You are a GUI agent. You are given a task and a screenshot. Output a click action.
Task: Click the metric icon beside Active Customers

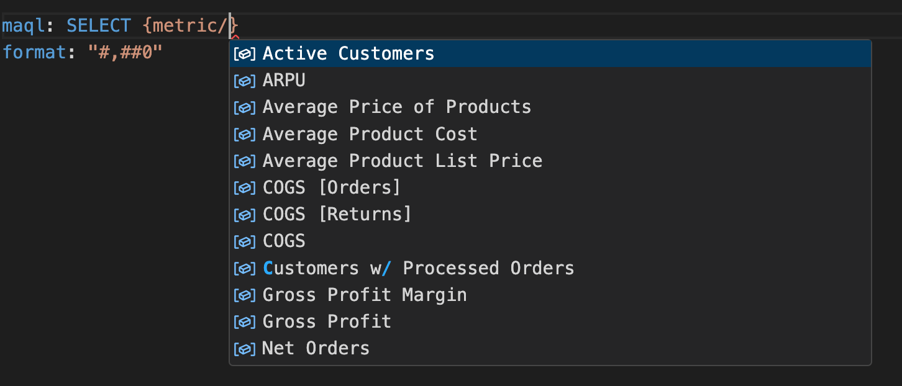click(x=245, y=53)
